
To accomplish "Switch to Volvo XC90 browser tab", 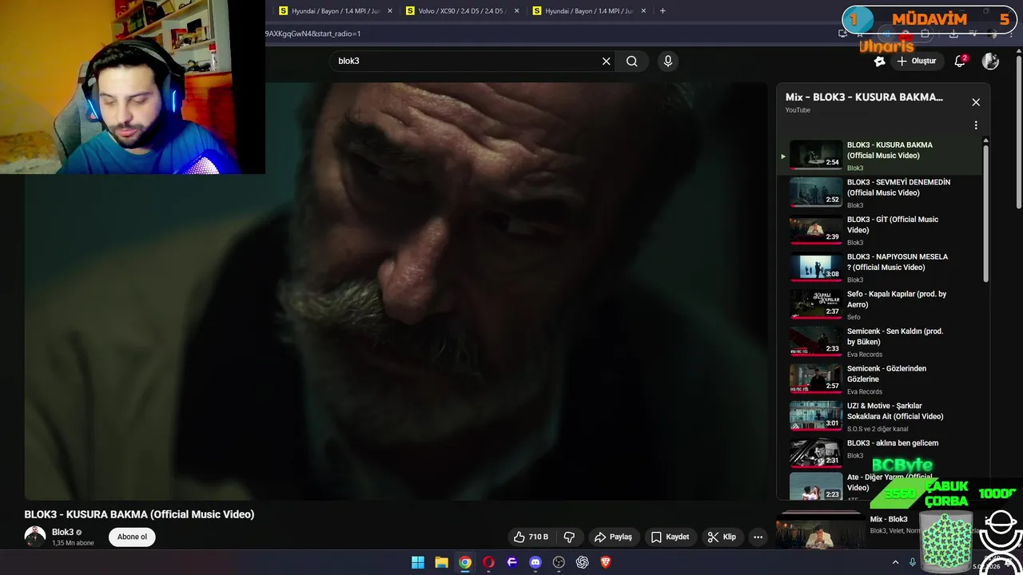I will pyautogui.click(x=460, y=11).
